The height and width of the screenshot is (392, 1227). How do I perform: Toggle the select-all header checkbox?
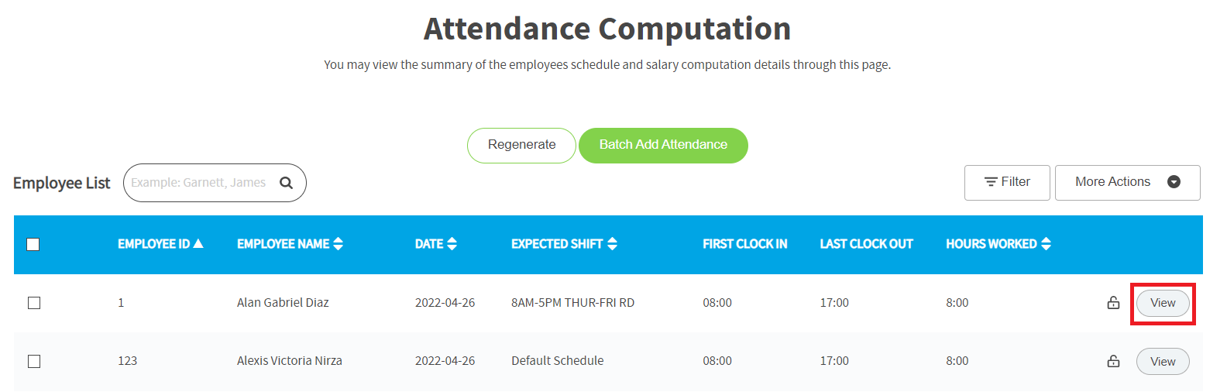[x=33, y=244]
